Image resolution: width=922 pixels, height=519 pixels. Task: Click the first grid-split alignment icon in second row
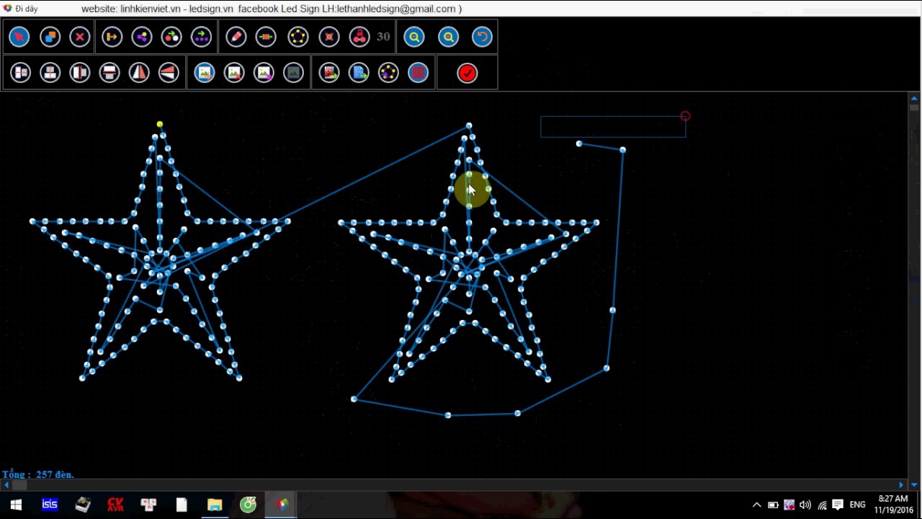(21, 73)
